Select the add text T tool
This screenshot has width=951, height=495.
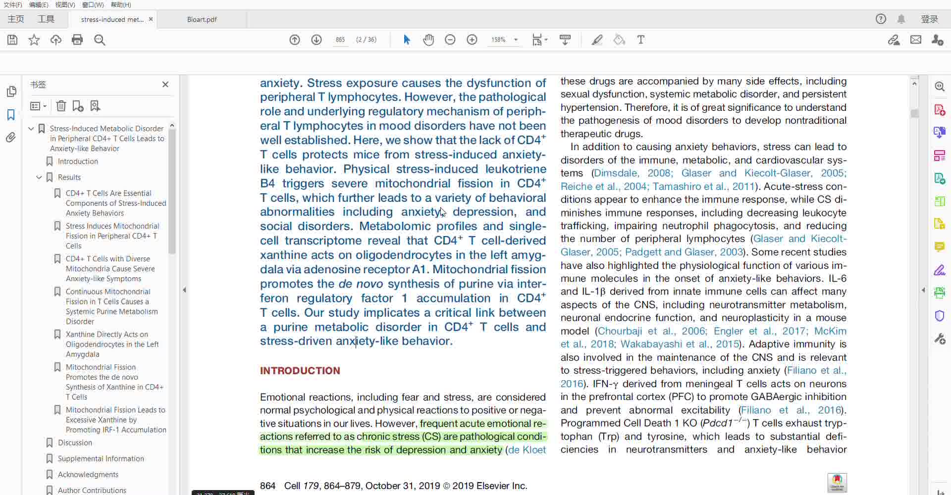tap(641, 40)
